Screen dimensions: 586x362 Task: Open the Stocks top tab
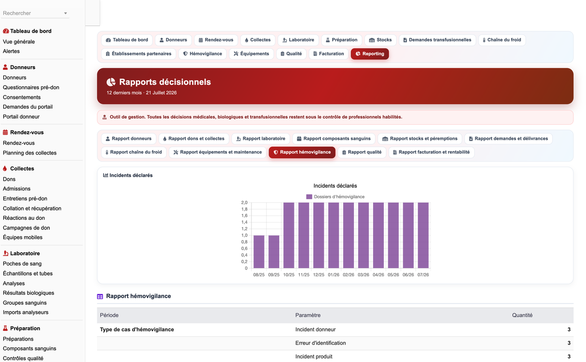click(380, 40)
